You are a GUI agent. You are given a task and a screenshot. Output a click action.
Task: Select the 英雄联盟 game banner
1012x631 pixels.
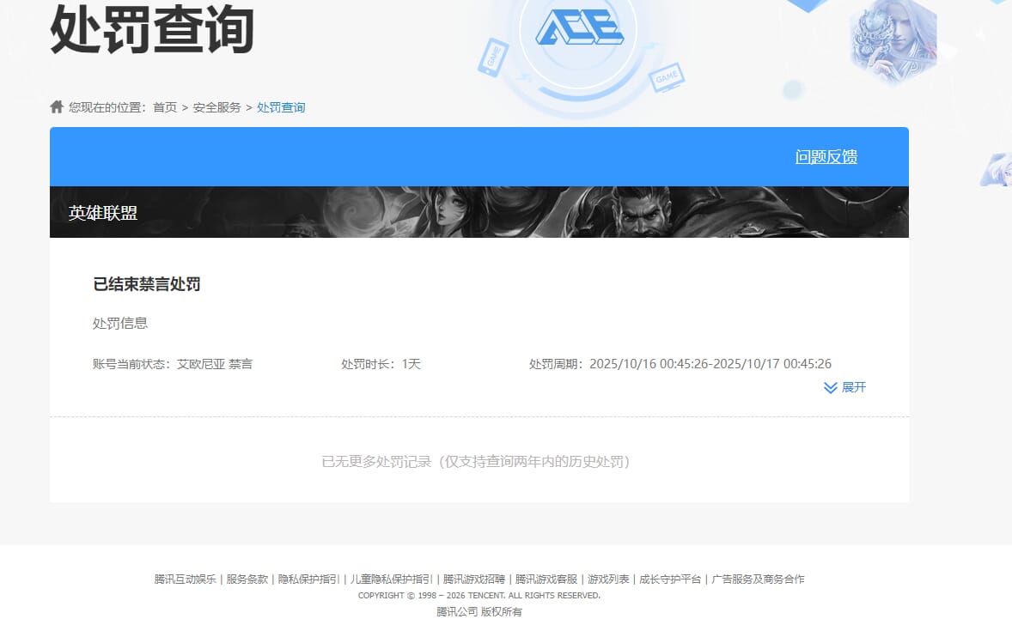point(479,212)
